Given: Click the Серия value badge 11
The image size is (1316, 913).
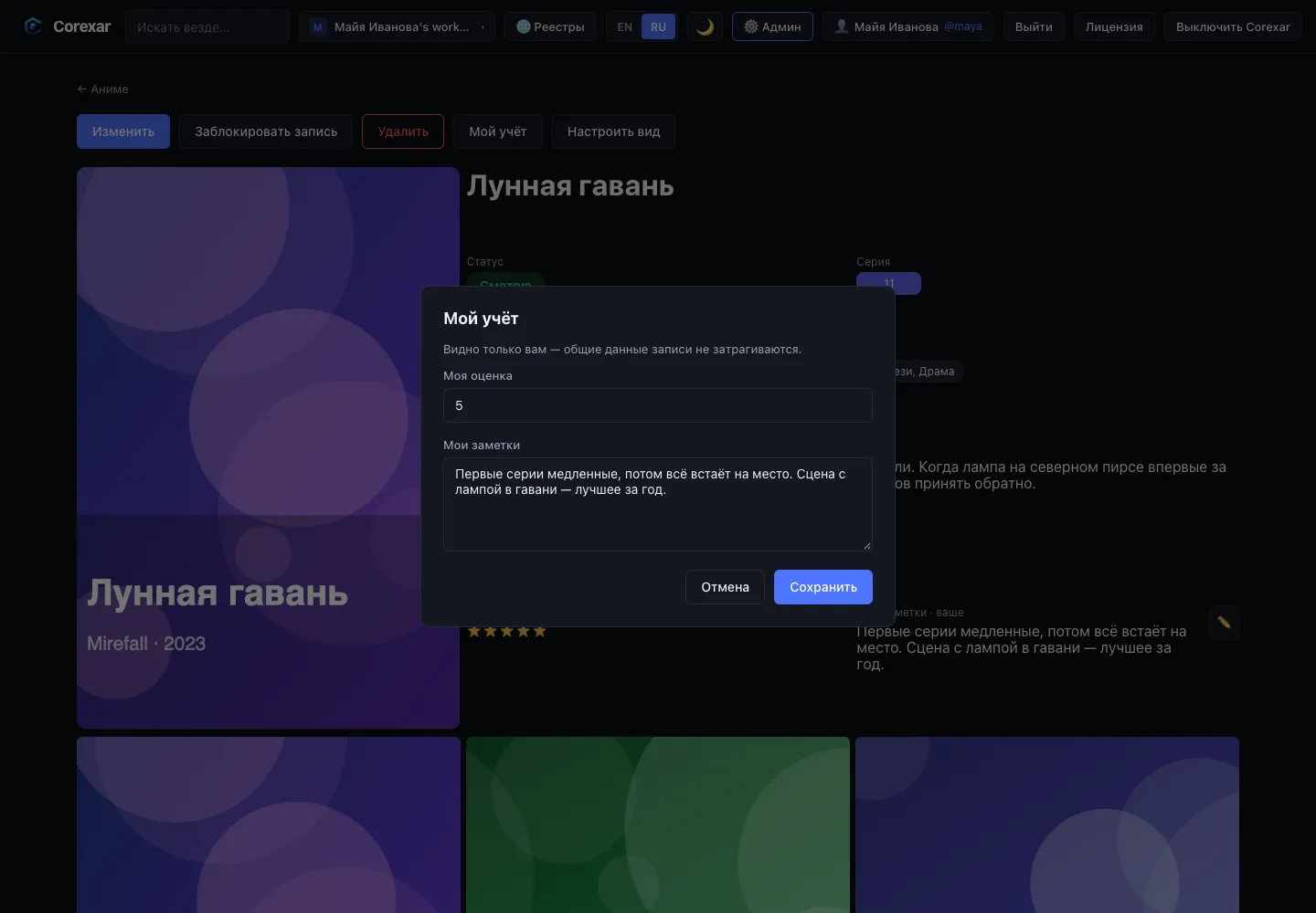Looking at the screenshot, I should [888, 283].
